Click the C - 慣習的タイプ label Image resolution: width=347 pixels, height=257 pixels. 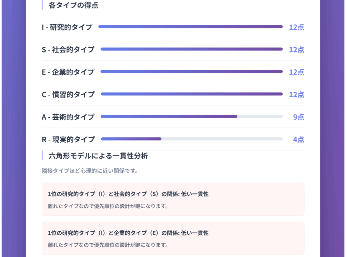(x=68, y=94)
